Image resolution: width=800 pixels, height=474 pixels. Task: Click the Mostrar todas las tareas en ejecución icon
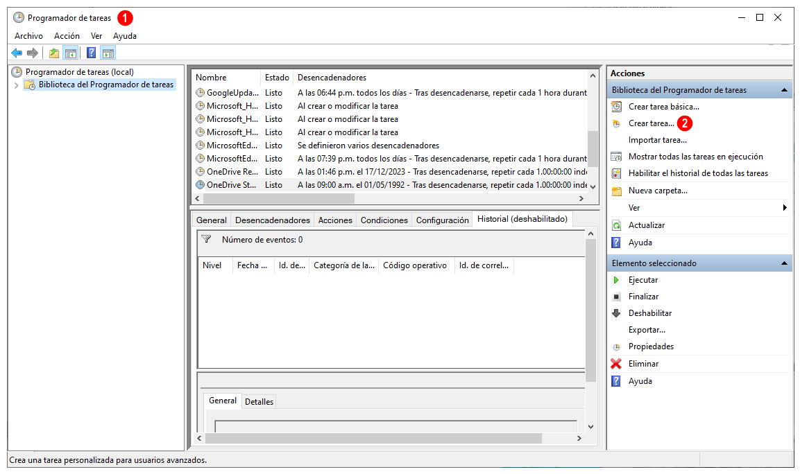tap(616, 157)
